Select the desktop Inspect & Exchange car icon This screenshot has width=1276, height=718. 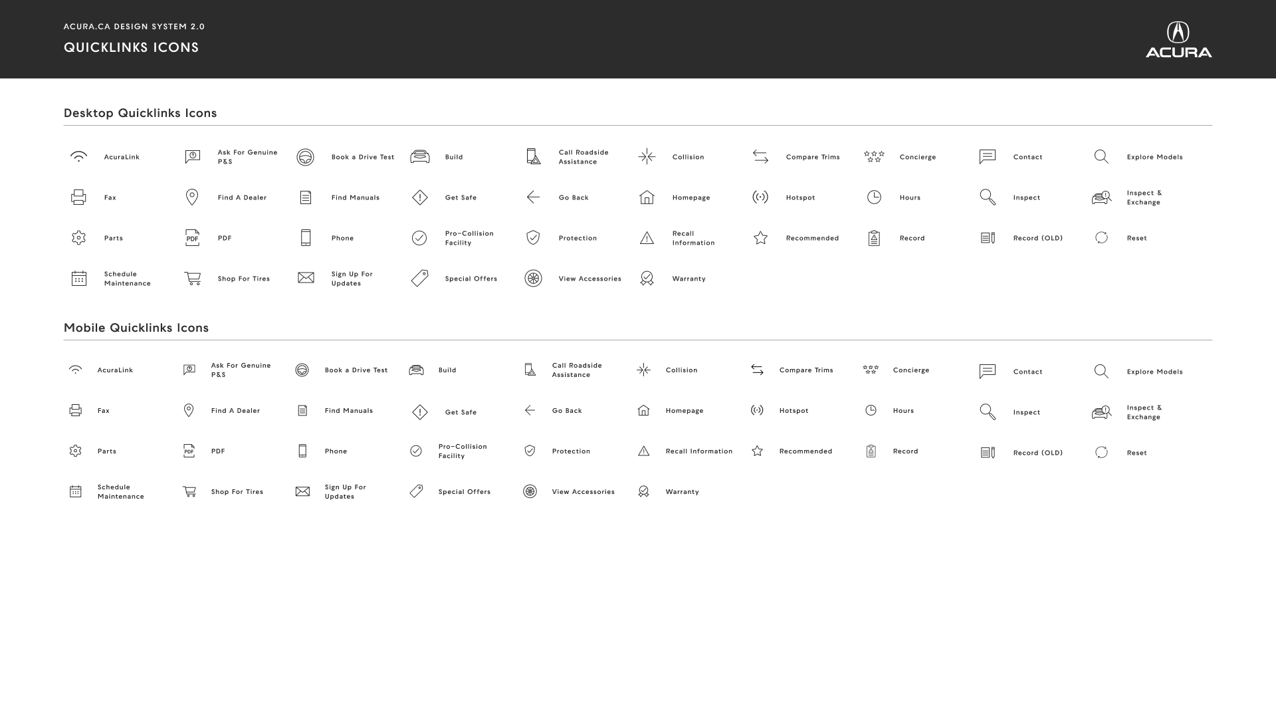click(1101, 197)
